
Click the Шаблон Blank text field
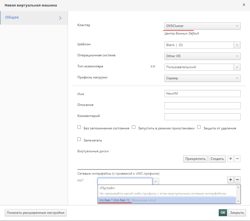click(199, 45)
